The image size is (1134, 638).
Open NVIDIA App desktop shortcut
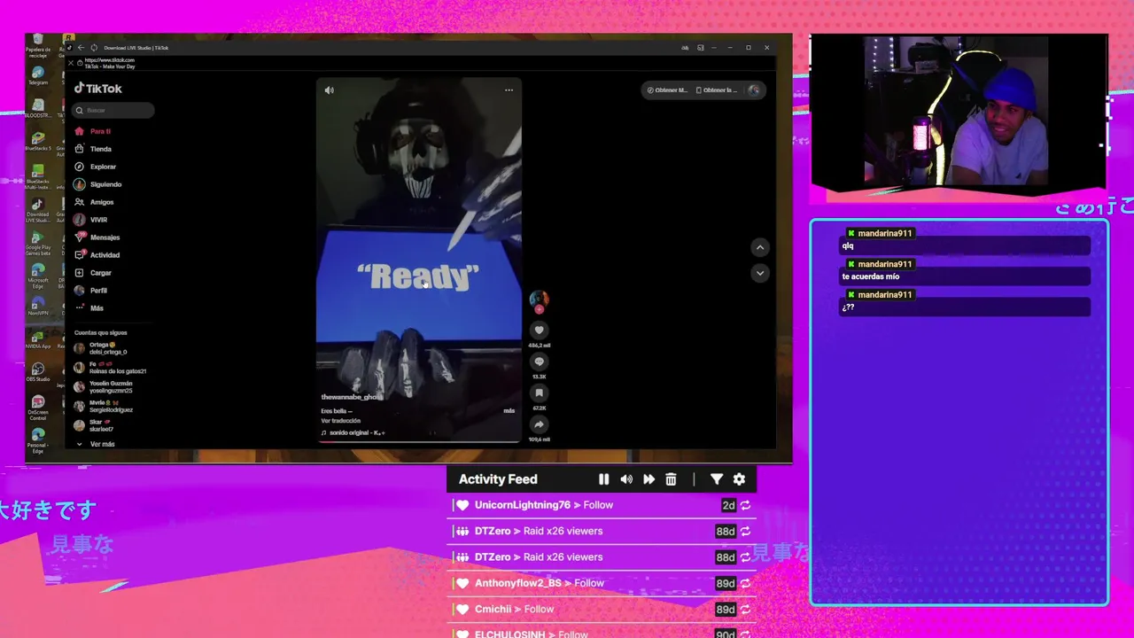pyautogui.click(x=37, y=340)
